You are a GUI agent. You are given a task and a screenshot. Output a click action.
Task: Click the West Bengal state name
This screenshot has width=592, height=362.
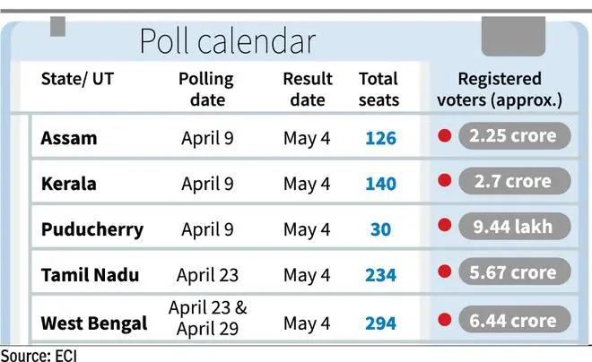(94, 323)
